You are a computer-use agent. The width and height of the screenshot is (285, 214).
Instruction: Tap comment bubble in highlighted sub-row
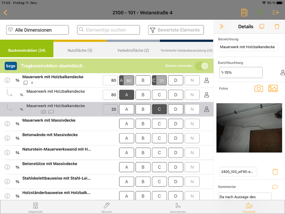click(x=51, y=112)
